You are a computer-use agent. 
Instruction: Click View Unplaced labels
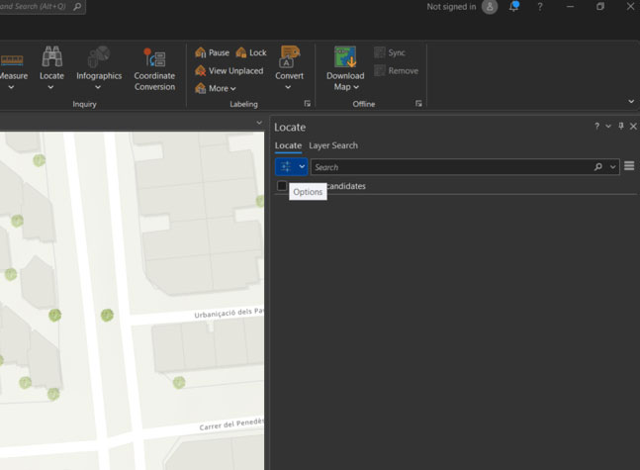[x=229, y=70]
